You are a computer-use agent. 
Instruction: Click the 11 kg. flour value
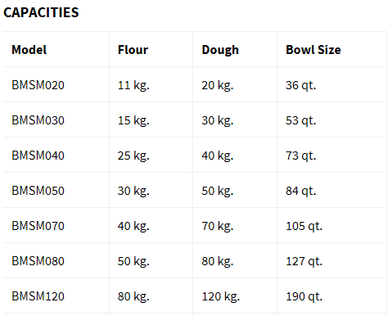click(x=133, y=85)
